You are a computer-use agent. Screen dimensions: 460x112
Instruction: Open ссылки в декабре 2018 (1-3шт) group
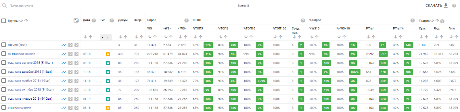coord(30,72)
